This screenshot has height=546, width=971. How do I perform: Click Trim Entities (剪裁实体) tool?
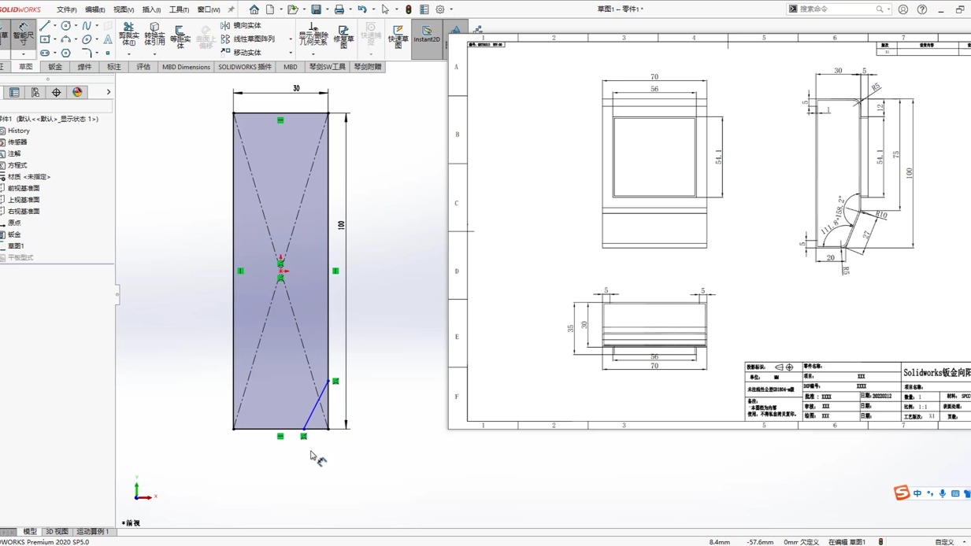(129, 34)
